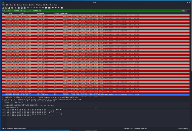Zoom out the main window text
Viewport: 192px width, 131px height.
click(x=56, y=8)
